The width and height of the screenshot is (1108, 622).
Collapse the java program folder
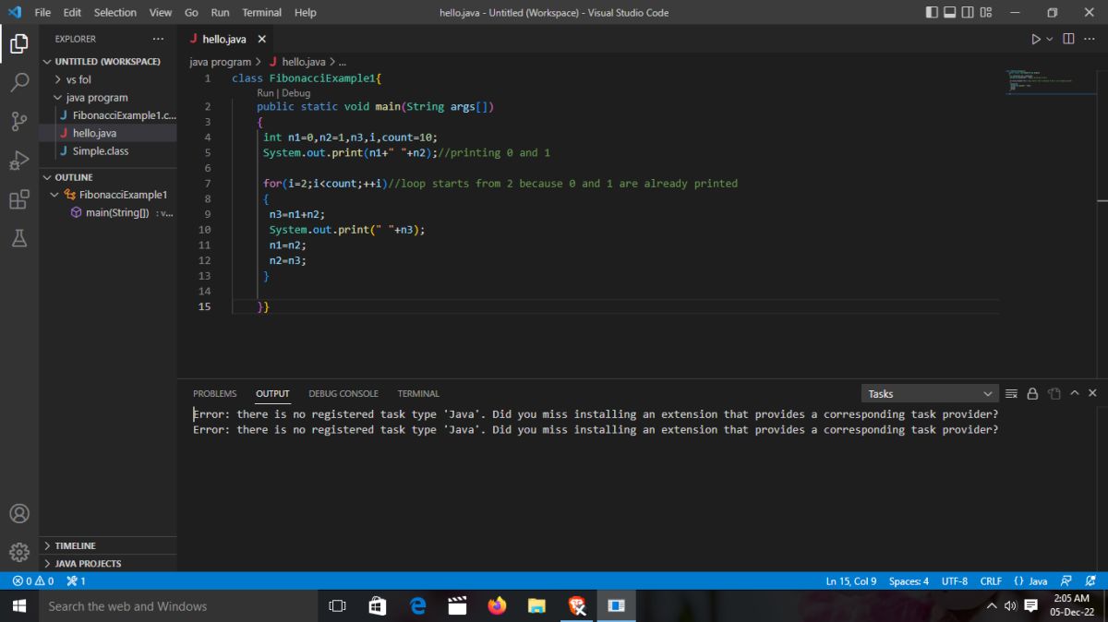108,97
